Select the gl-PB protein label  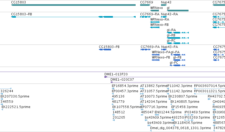tap(177, 57)
